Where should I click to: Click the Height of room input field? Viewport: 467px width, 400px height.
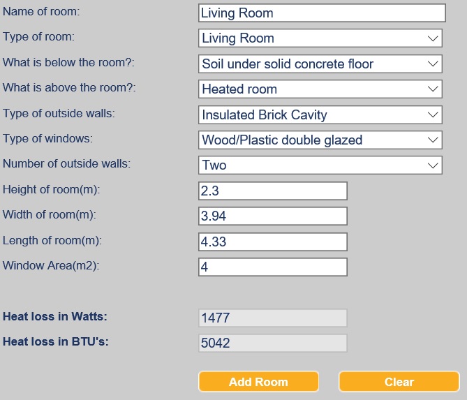[x=272, y=191]
